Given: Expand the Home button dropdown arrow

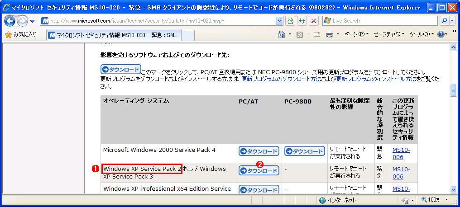Looking at the screenshot, I should 290,34.
